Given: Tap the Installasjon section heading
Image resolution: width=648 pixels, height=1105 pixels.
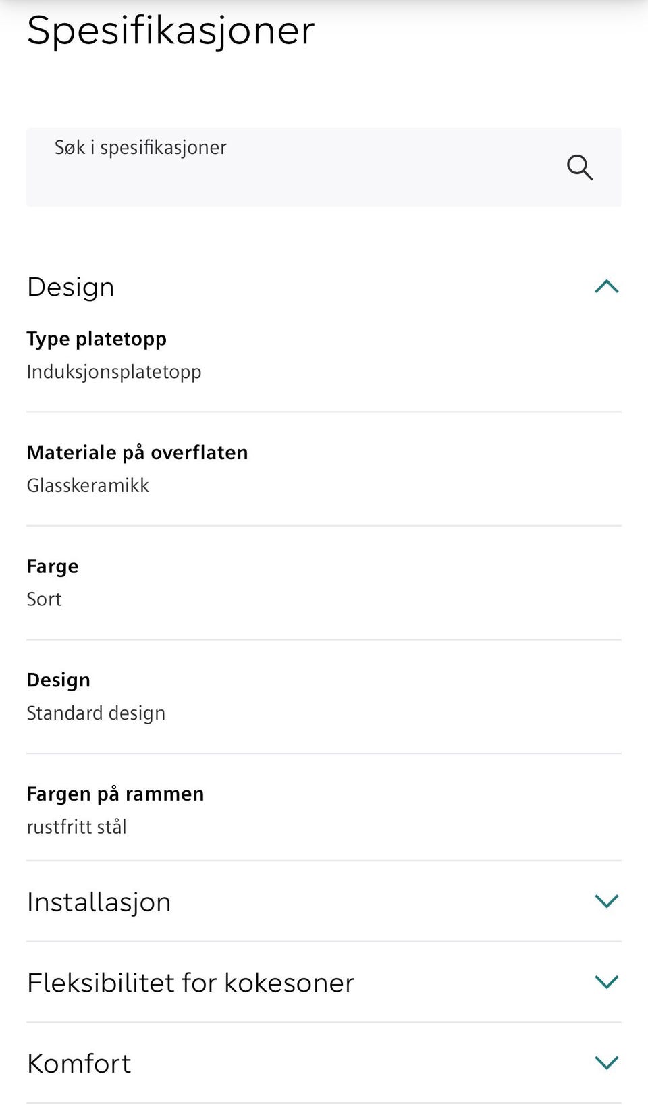Looking at the screenshot, I should point(99,902).
